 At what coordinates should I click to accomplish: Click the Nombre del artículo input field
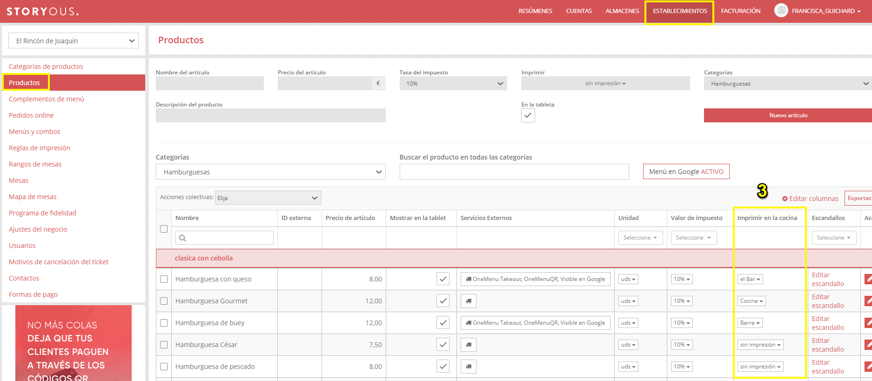210,83
